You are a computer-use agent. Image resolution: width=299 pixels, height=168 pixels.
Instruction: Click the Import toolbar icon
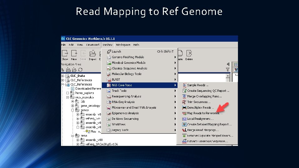coord(93,53)
